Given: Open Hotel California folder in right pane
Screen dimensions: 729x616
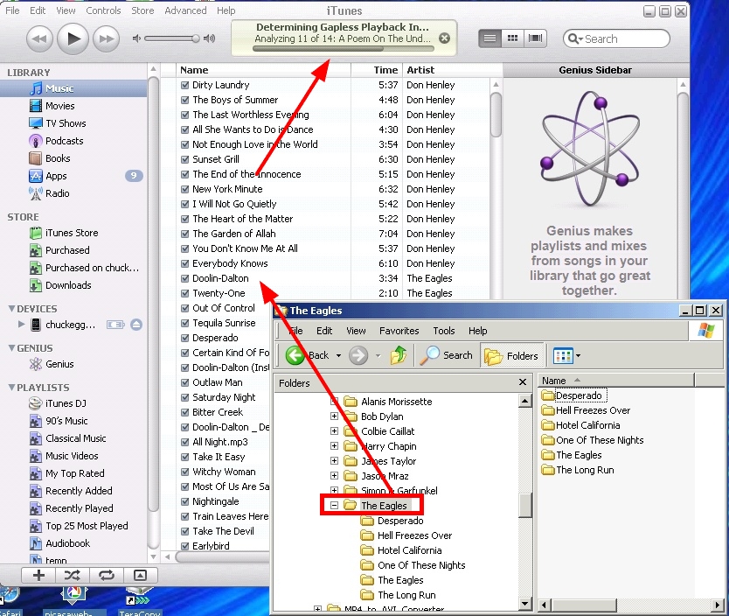Looking at the screenshot, I should pyautogui.click(x=580, y=425).
